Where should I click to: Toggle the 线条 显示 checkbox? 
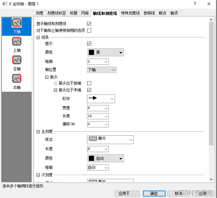(89, 44)
